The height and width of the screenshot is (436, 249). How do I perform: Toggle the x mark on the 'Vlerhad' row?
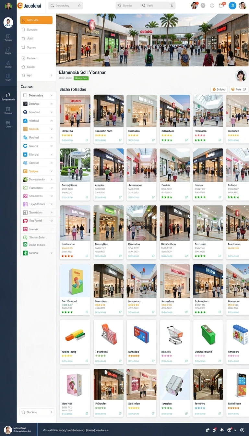tap(51, 121)
